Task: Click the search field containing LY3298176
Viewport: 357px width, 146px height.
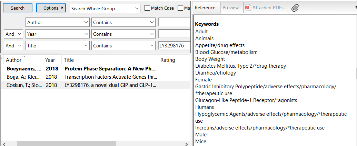Action: (x=174, y=46)
